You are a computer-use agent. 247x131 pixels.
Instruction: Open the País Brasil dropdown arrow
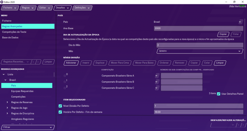coord(241,22)
